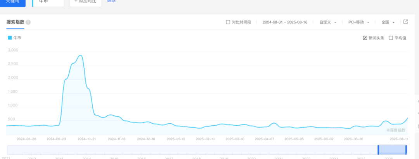Enable the 对比时间段 checkbox
419x159 pixels.
[228, 22]
